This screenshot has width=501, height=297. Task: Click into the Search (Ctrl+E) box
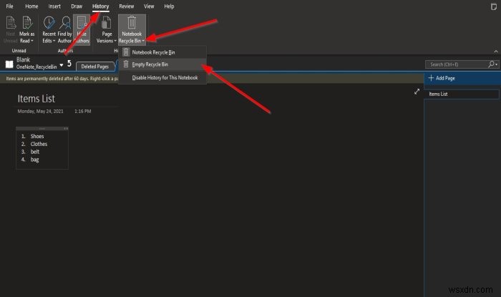point(456,64)
